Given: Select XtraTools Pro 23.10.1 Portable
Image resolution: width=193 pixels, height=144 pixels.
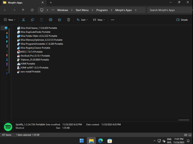Looking at the screenshot, I should point(34,56).
